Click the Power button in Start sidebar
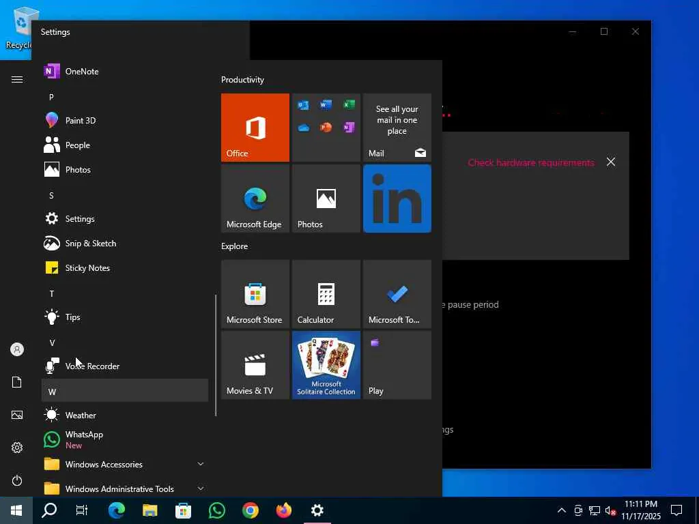 [17, 480]
